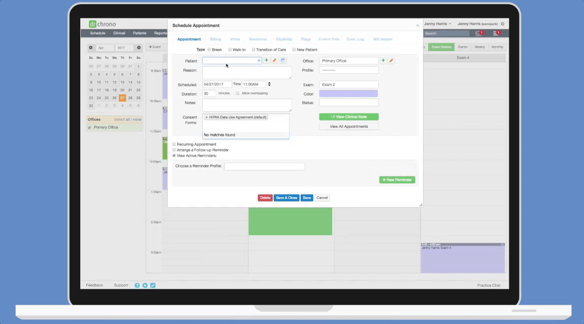Screen dimensions: 584x324
Task: Select day 28 in the mini calendar
Action: click(131, 98)
